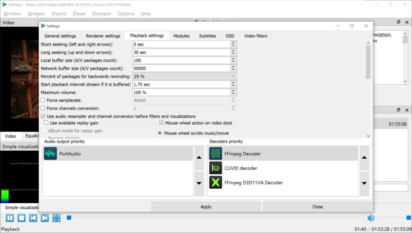The width and height of the screenshot is (412, 233).
Task: Select the Video tab in main window
Action: (10, 136)
